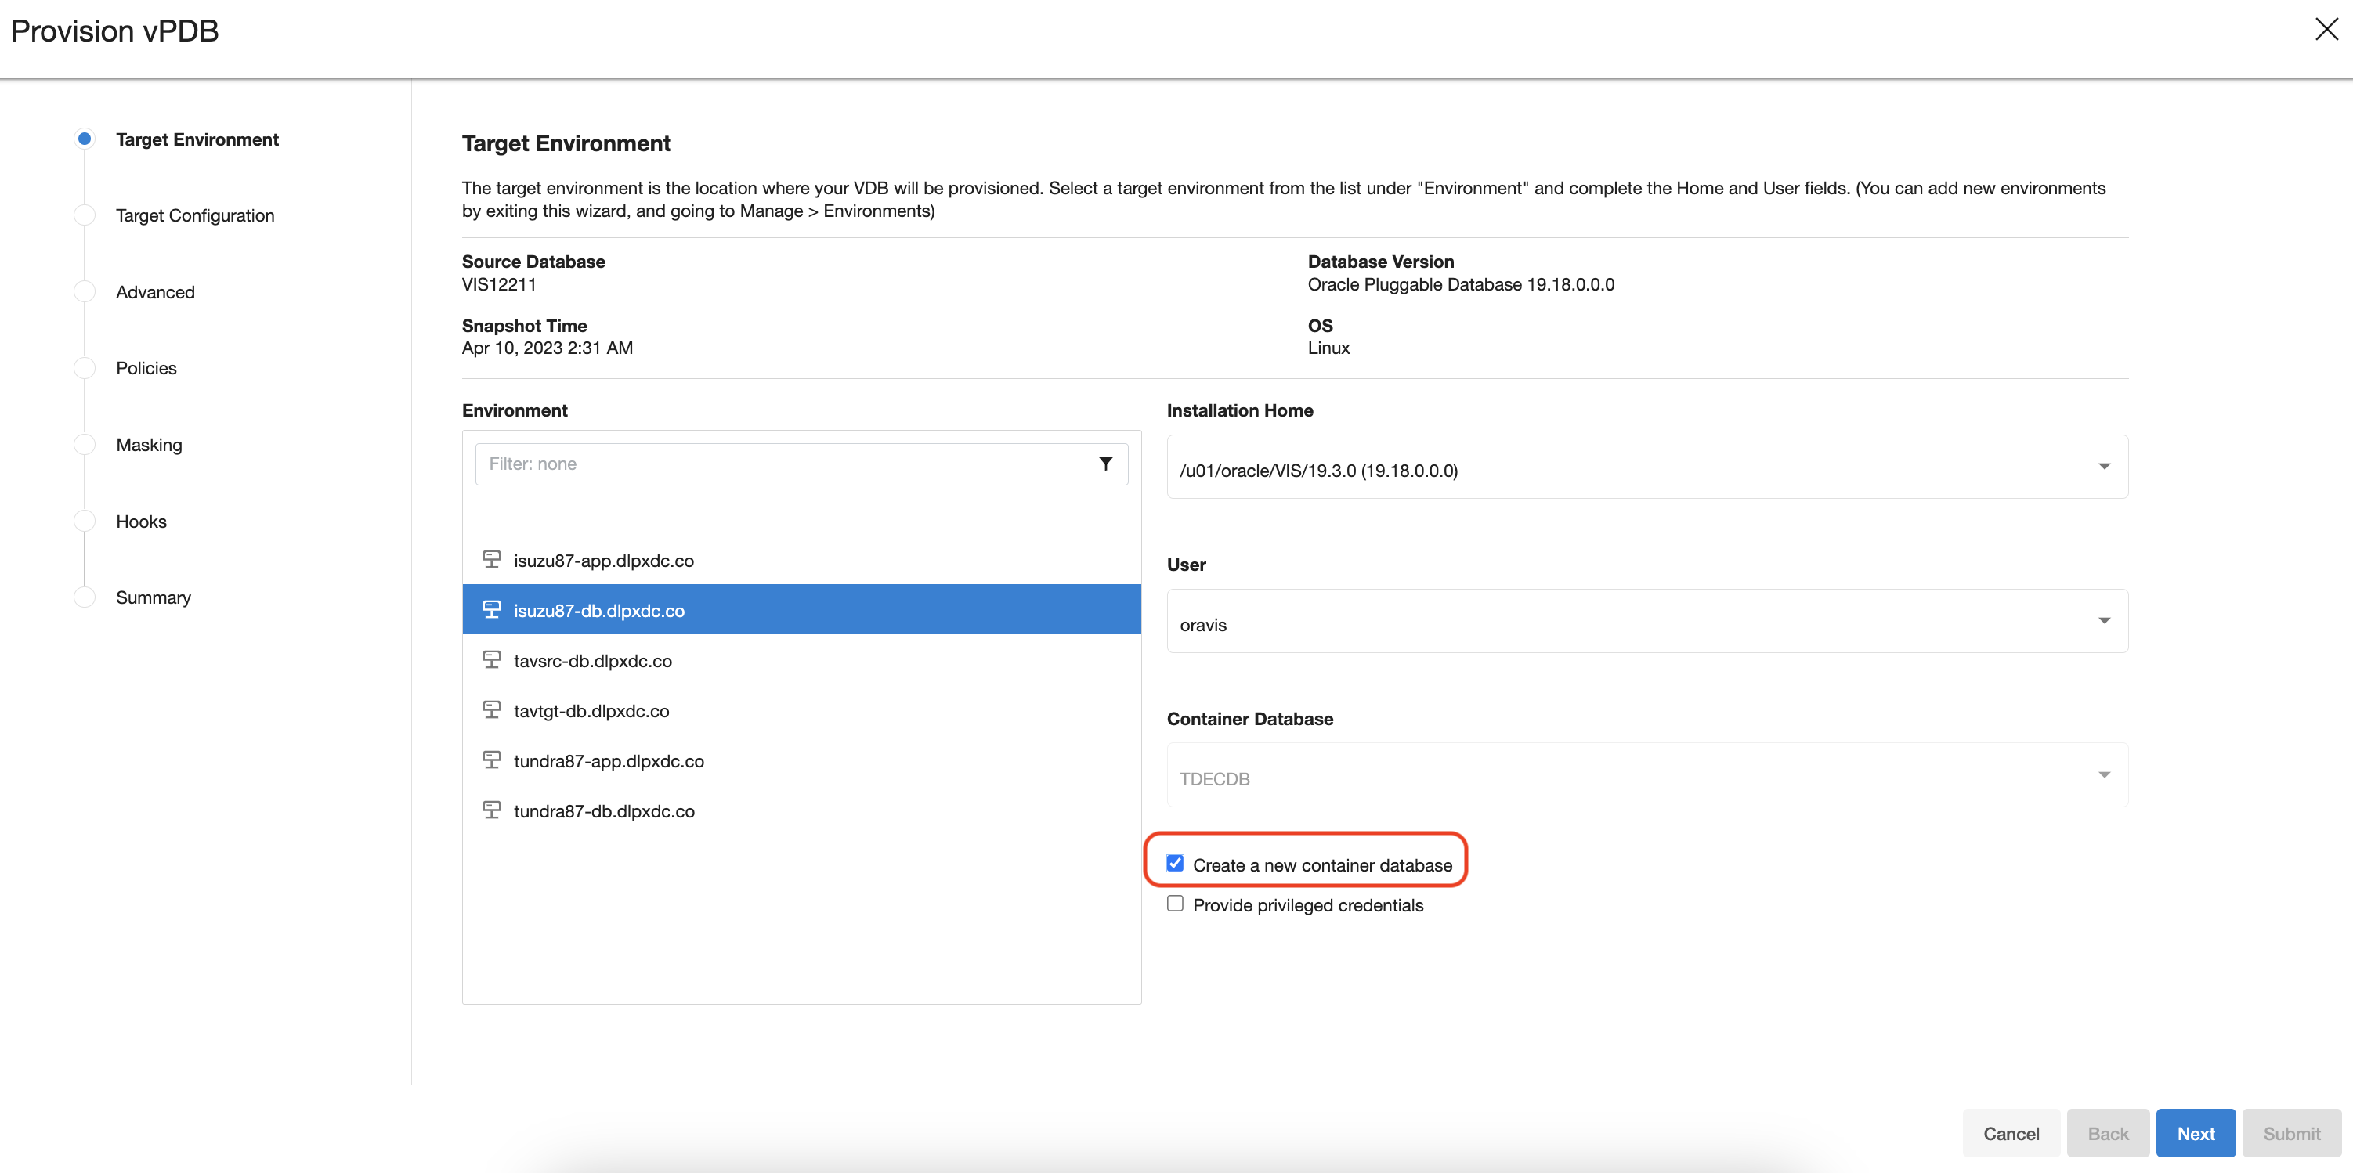2353x1173 pixels.
Task: Enable Provide privileged credentials checkbox
Action: [x=1175, y=904]
